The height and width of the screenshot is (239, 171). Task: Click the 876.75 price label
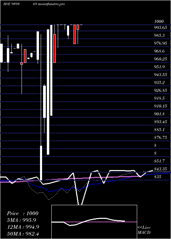160,137
